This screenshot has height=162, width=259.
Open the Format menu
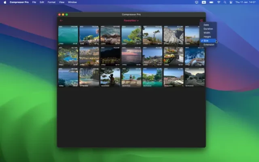tap(51, 2)
